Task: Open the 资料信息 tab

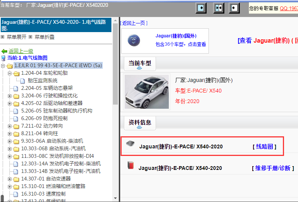Action: 140,123
